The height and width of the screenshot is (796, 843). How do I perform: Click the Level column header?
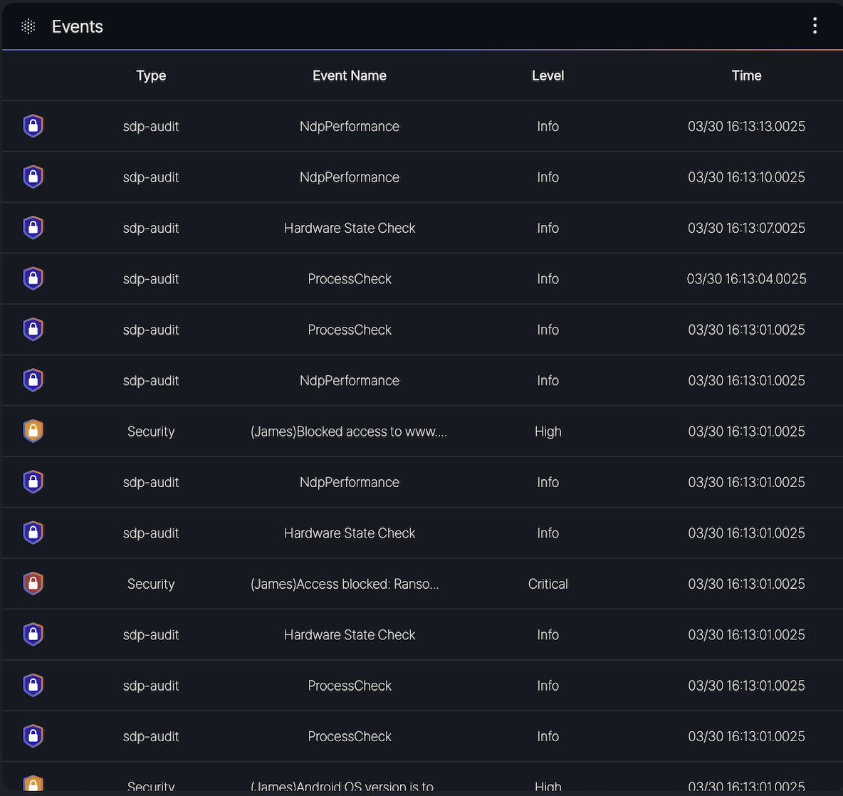(548, 75)
